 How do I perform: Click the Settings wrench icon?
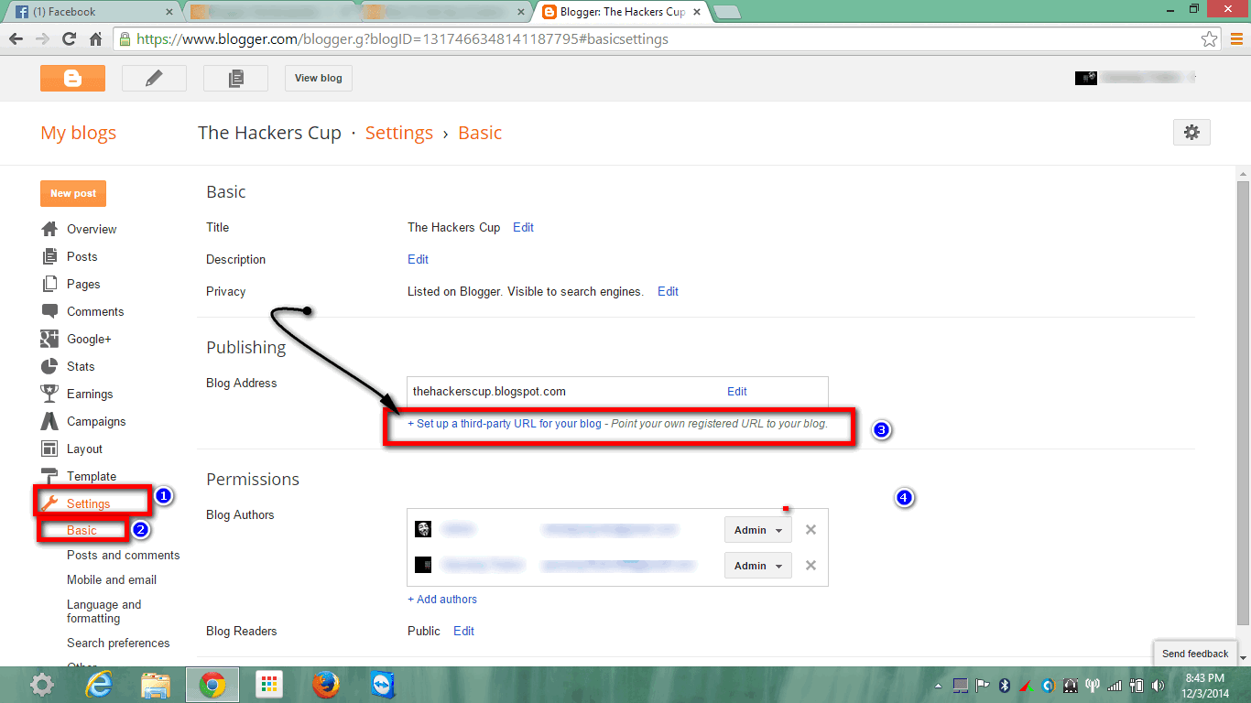[49, 503]
